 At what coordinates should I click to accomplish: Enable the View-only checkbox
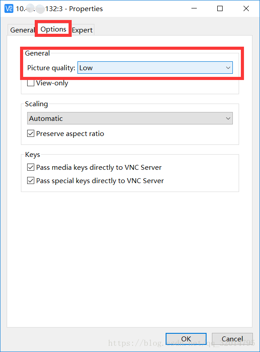click(x=31, y=83)
